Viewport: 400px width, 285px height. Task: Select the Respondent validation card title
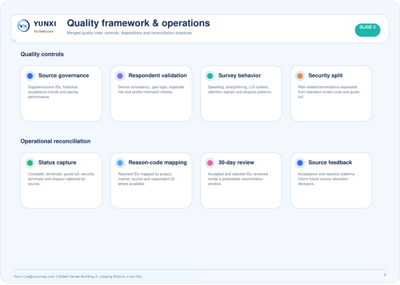[x=157, y=76]
